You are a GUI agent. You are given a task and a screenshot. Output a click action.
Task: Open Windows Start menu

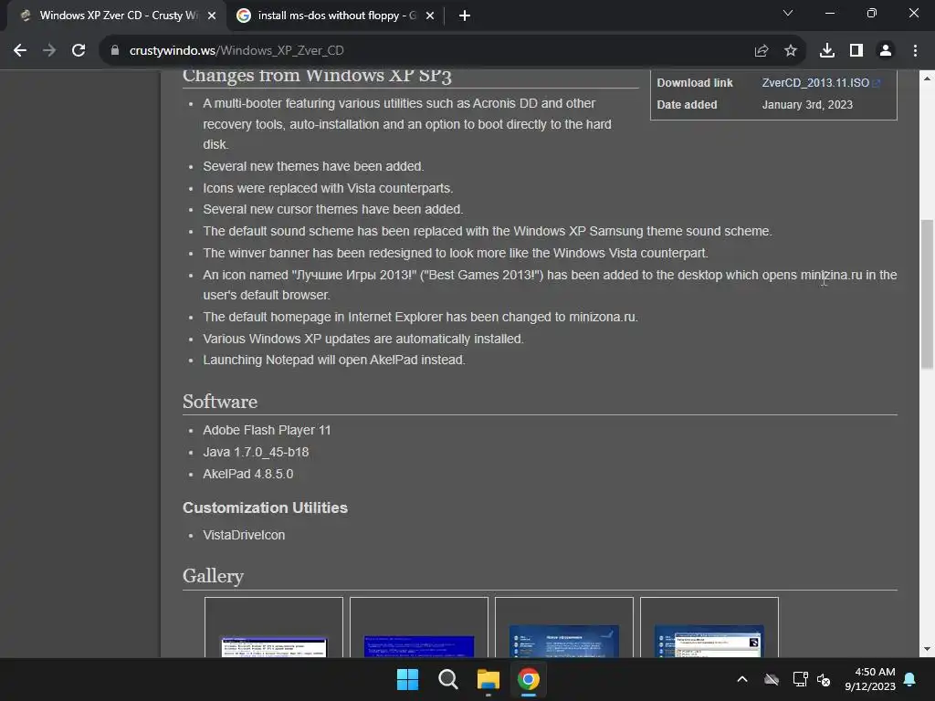[x=408, y=679]
